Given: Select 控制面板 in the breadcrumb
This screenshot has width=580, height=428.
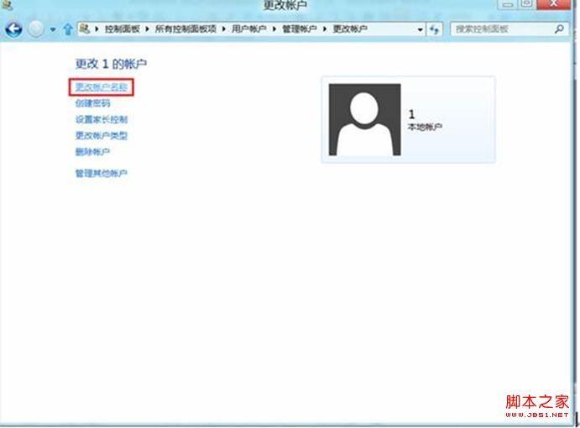Looking at the screenshot, I should tap(122, 29).
